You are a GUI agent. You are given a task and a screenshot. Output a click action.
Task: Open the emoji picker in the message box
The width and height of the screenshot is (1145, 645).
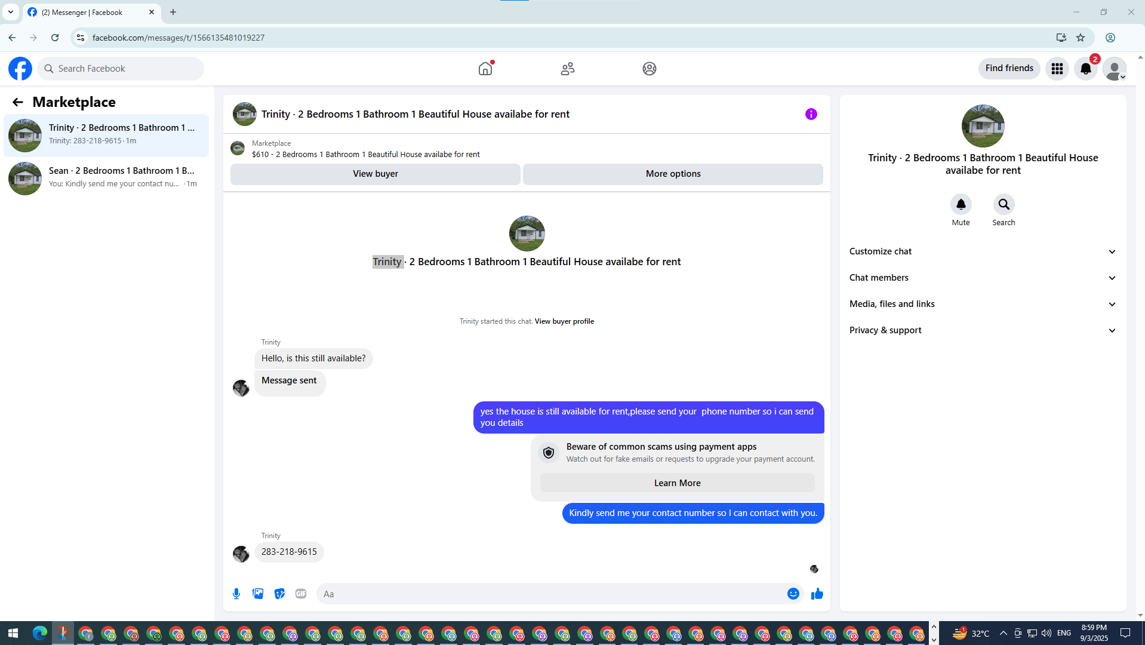click(793, 594)
